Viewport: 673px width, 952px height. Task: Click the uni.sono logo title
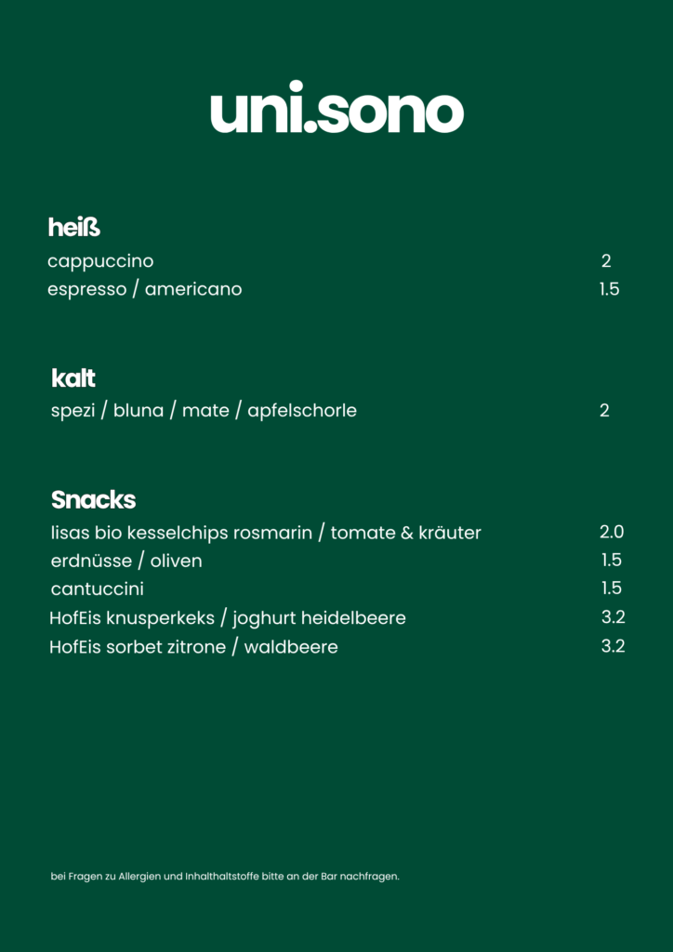tap(336, 112)
